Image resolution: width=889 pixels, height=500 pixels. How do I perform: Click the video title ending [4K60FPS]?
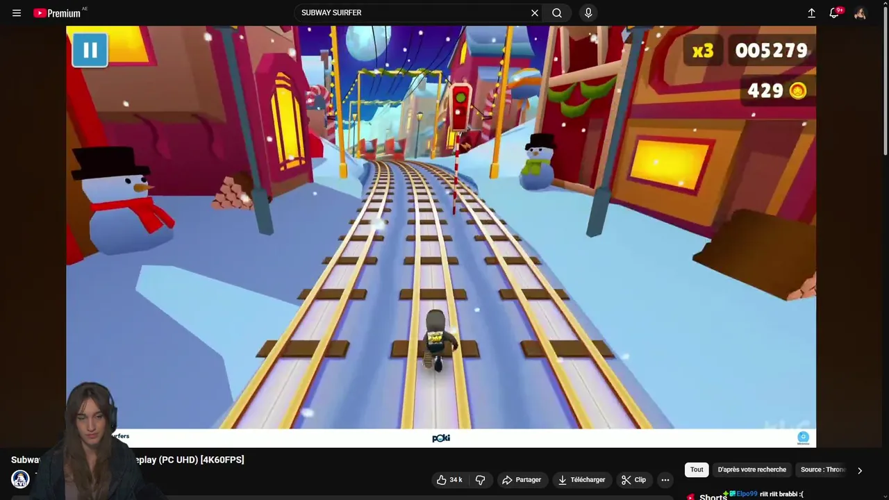coord(127,460)
